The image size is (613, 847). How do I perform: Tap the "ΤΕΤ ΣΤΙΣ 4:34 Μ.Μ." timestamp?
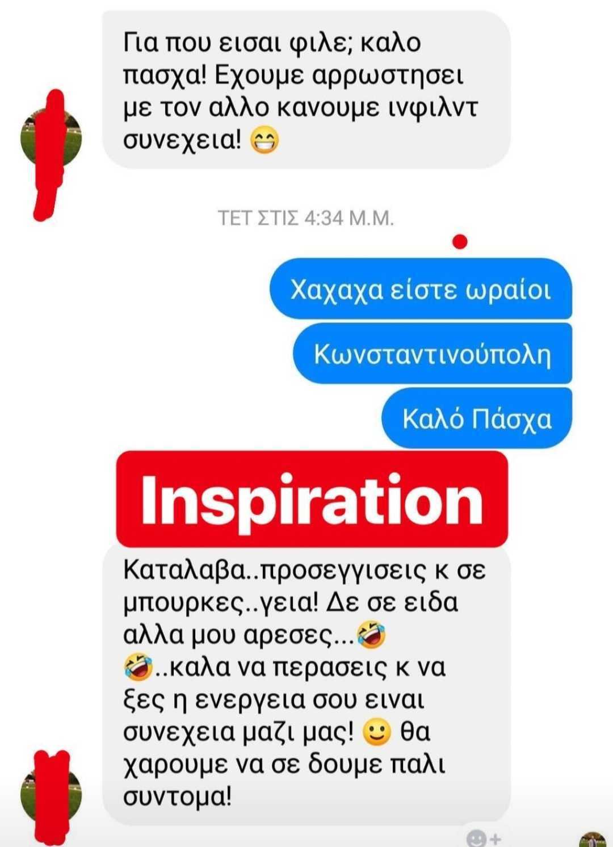[306, 218]
